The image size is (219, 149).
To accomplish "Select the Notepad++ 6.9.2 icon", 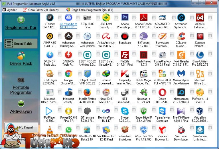I will coord(144,92).
